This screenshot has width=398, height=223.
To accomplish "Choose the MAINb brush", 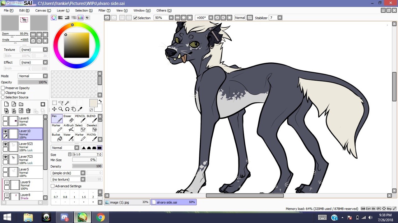I will 91,137.
